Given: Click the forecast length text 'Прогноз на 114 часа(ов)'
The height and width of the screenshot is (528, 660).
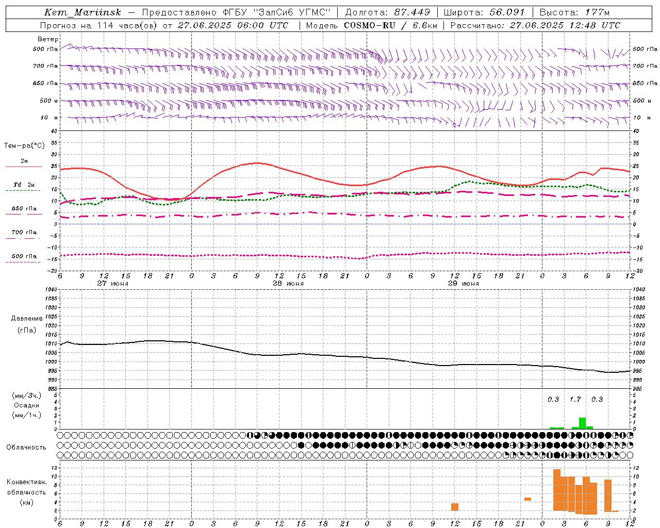Looking at the screenshot, I should point(98,25).
